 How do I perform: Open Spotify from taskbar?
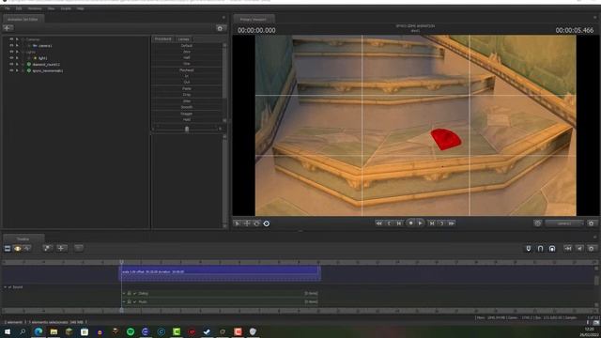(x=131, y=331)
